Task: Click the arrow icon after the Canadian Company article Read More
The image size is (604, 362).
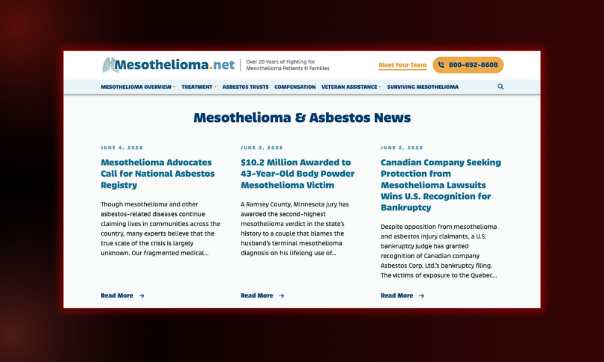Action: (x=422, y=296)
